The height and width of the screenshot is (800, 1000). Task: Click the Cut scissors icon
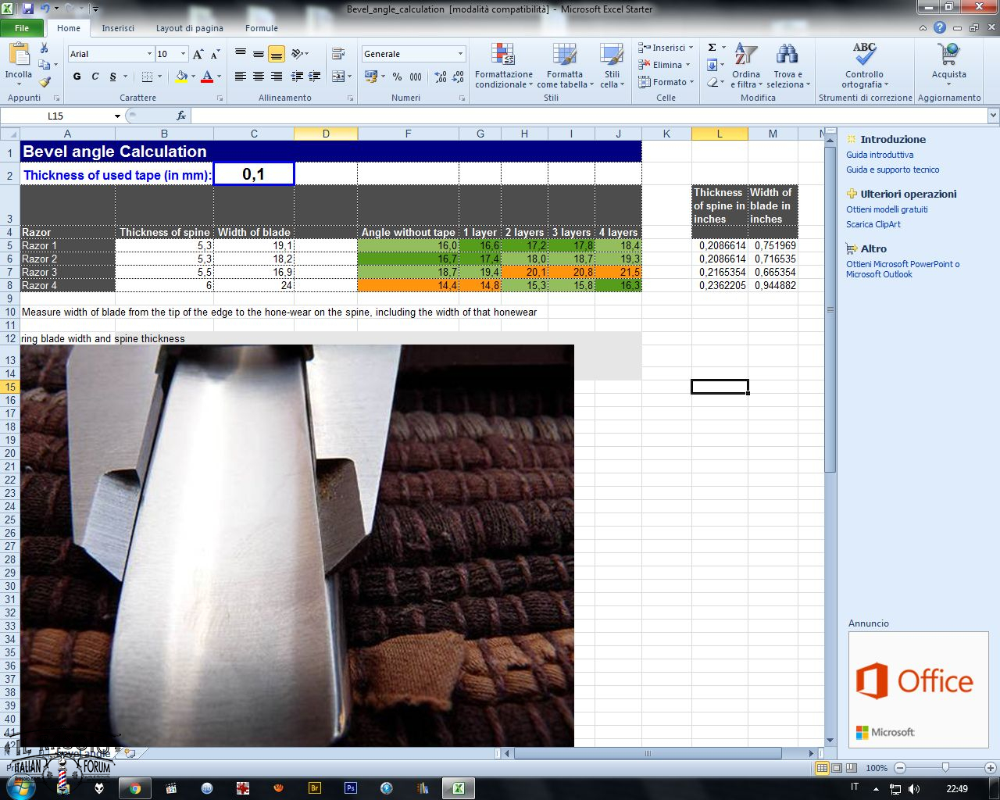pyautogui.click(x=45, y=48)
